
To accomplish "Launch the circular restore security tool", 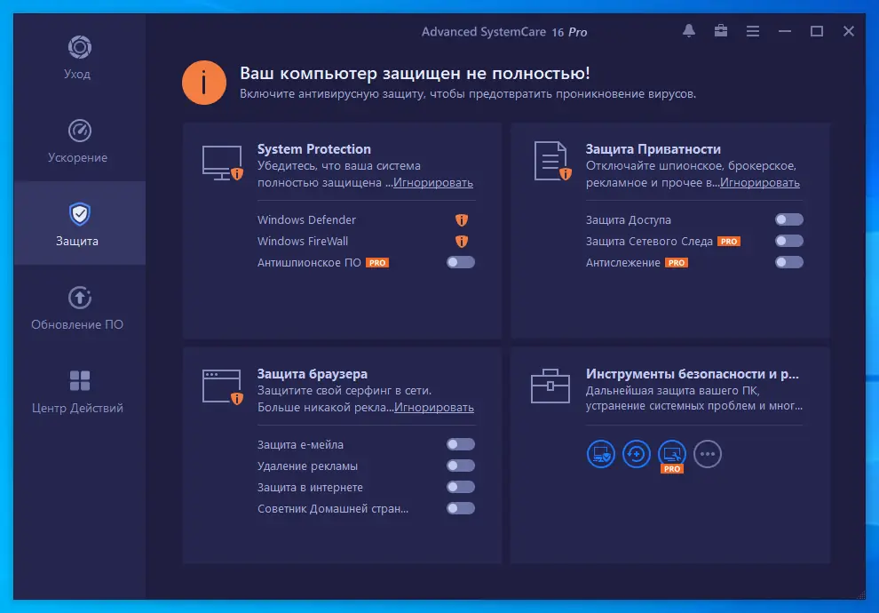I will (637, 454).
